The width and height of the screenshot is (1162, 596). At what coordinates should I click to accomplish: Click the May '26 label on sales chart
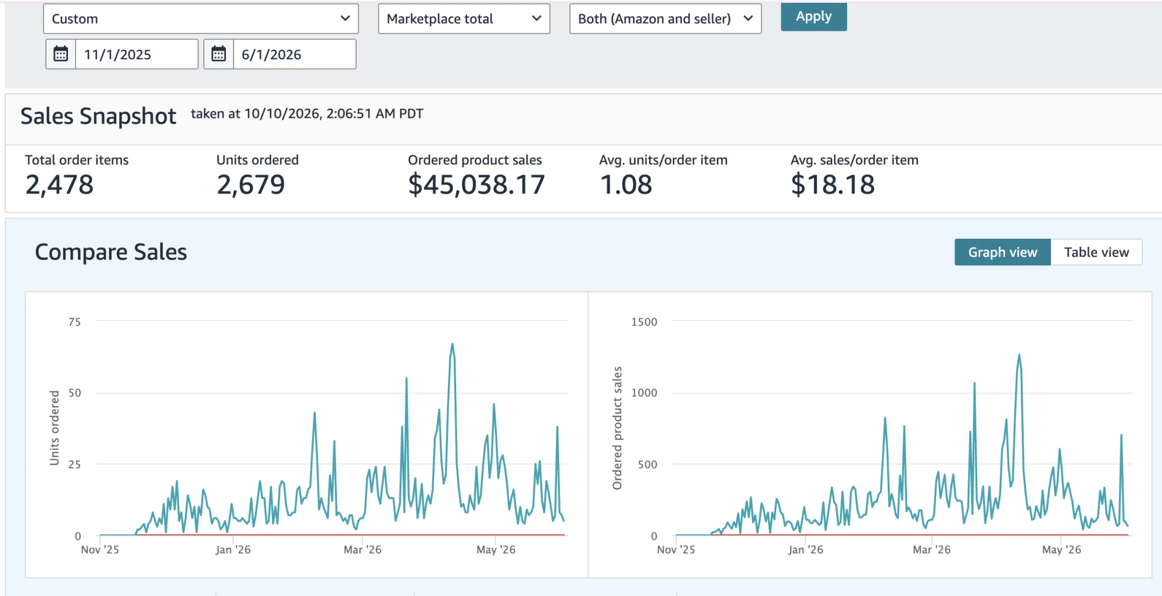point(1061,550)
